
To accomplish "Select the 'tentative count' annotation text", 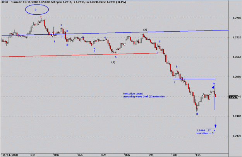I will tap(133, 93).
